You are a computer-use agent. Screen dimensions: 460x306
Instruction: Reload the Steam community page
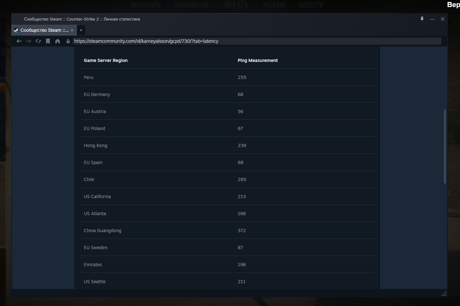coord(38,41)
